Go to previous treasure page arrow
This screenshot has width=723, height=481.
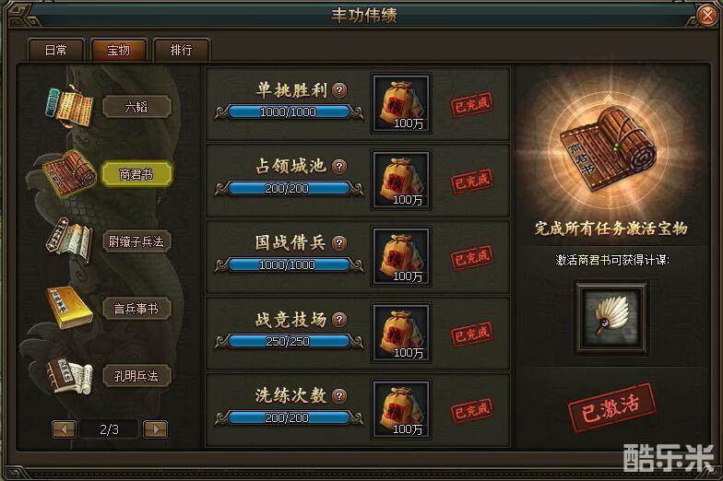pos(65,429)
